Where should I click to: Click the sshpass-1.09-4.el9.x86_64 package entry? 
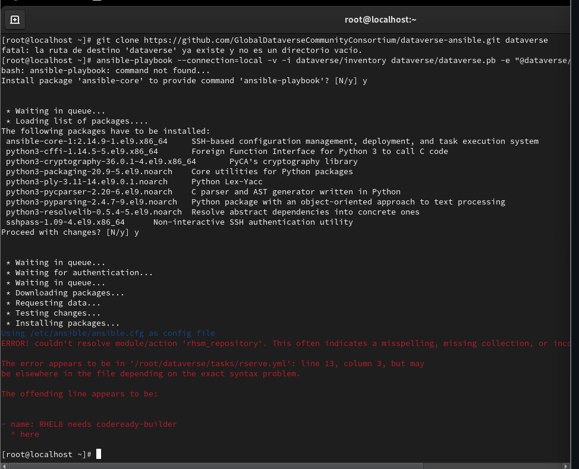[65, 222]
